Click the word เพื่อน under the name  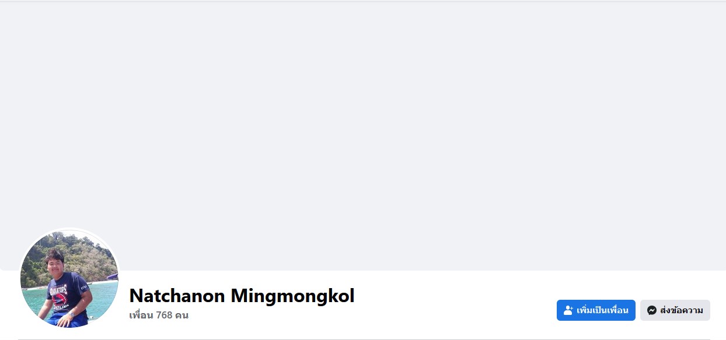pyautogui.click(x=141, y=316)
